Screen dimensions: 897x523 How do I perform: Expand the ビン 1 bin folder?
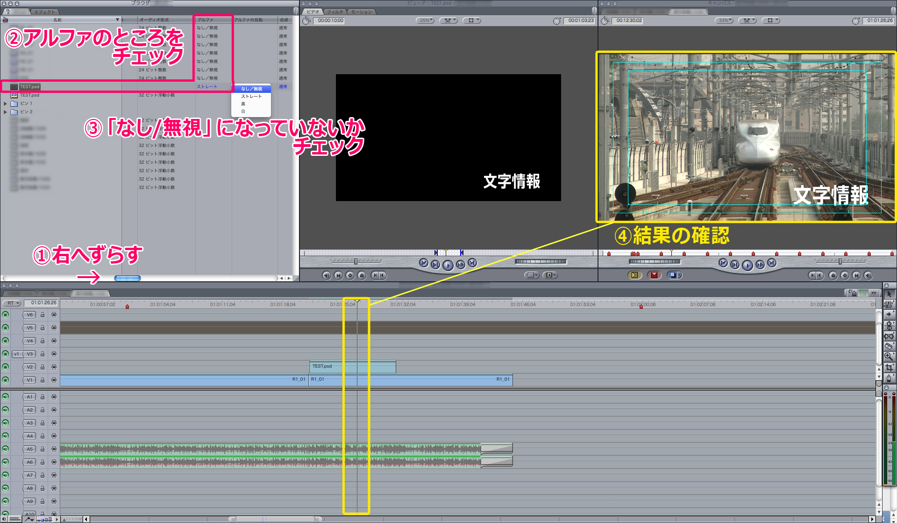click(x=5, y=104)
